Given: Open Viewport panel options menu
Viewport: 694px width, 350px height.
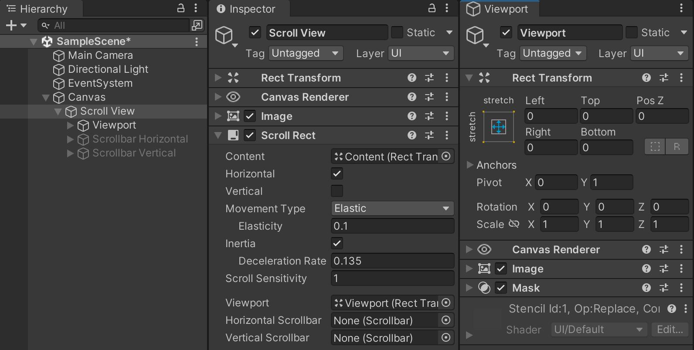Looking at the screenshot, I should coord(681,8).
